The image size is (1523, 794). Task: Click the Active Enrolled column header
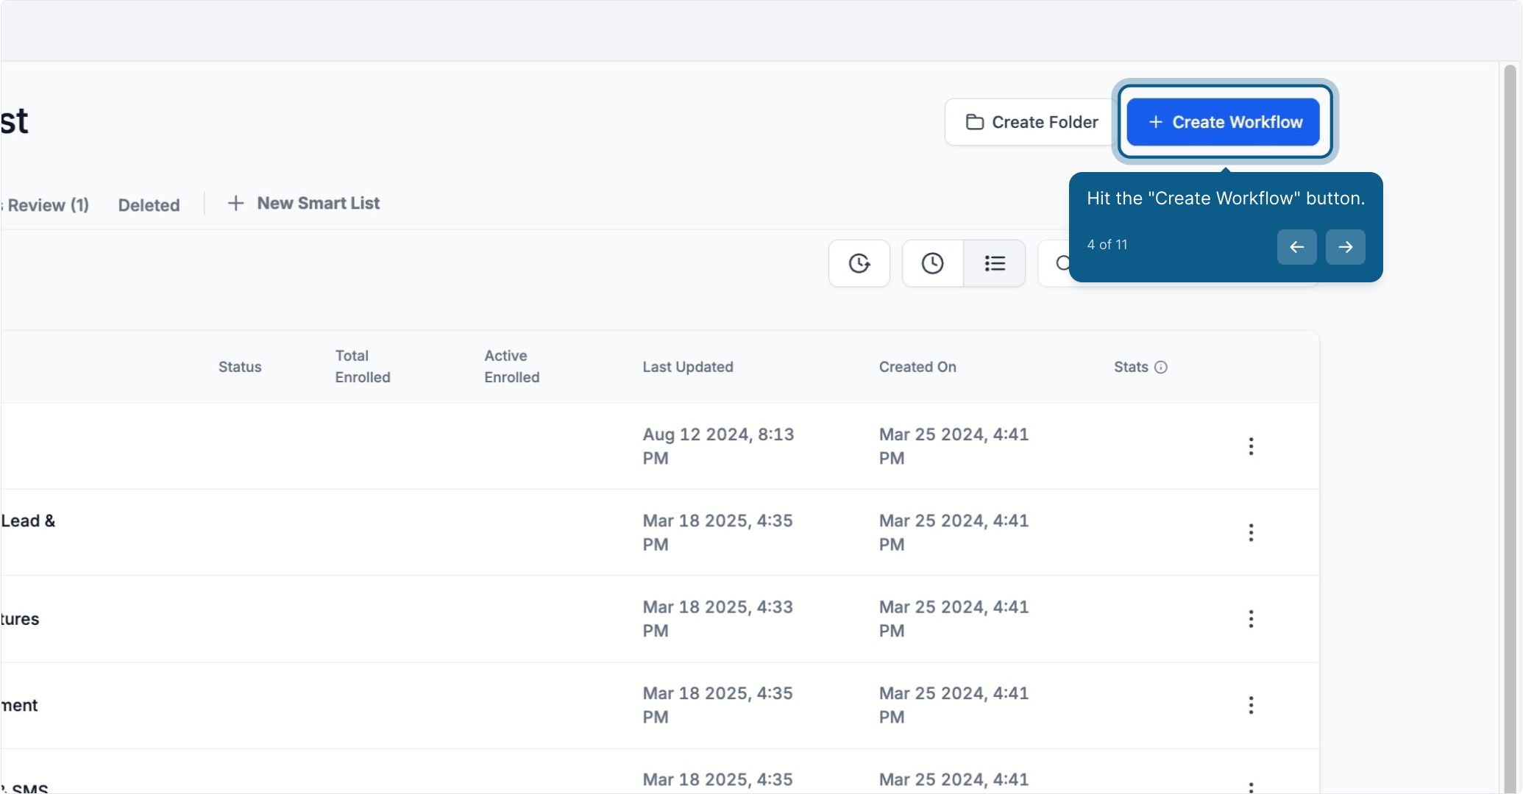click(511, 366)
